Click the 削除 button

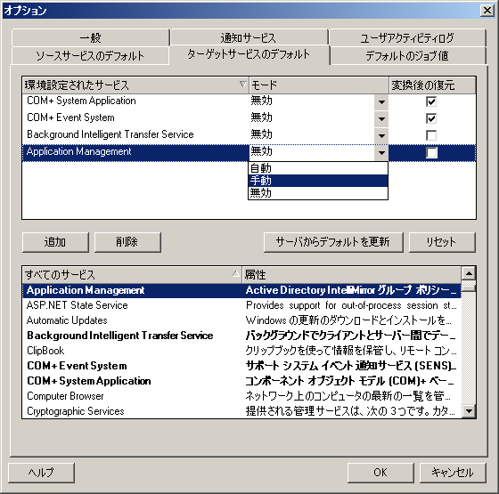[127, 242]
